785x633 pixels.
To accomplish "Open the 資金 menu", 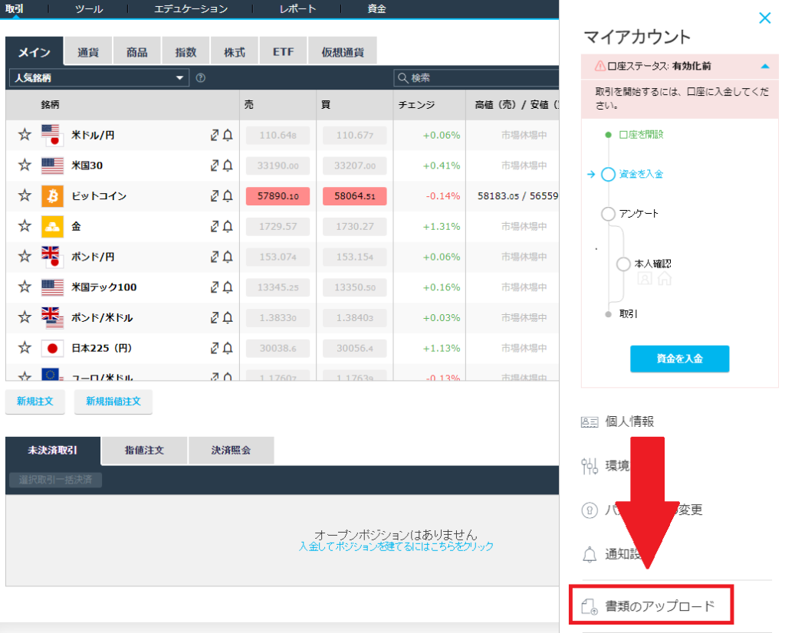I will [x=376, y=9].
